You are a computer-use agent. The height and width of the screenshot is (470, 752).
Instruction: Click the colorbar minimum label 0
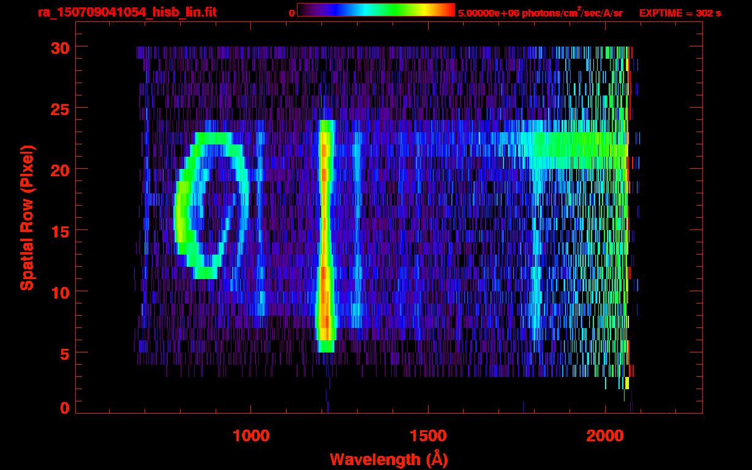pos(291,12)
